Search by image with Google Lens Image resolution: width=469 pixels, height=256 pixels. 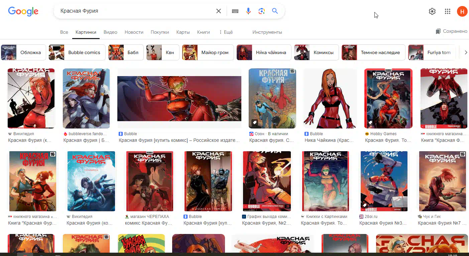(x=262, y=11)
